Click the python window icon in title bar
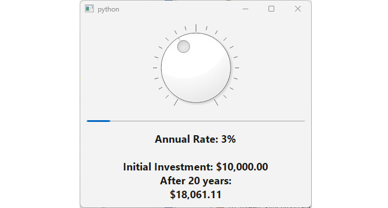The width and height of the screenshot is (388, 208). pyautogui.click(x=89, y=9)
